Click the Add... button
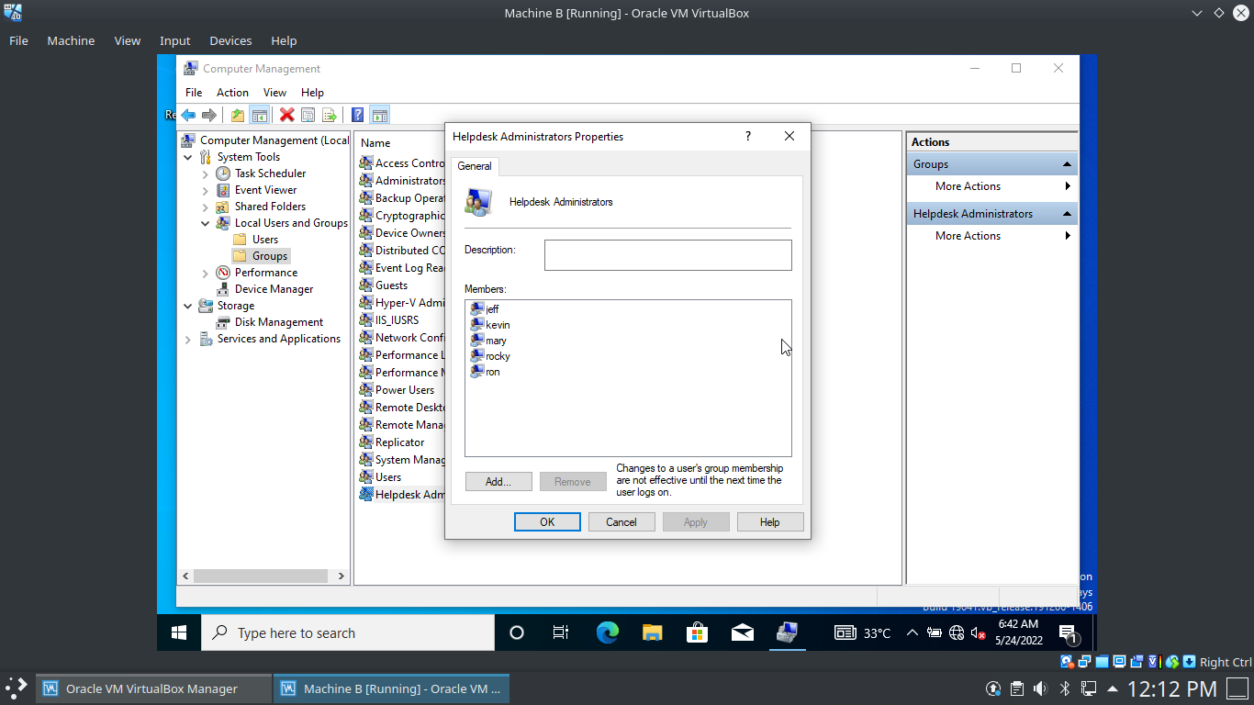The height and width of the screenshot is (705, 1254). coord(498,482)
